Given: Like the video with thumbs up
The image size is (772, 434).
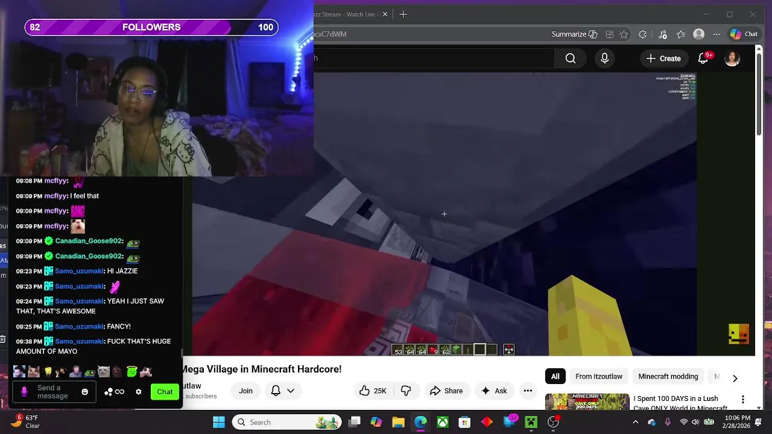Looking at the screenshot, I should [x=373, y=391].
